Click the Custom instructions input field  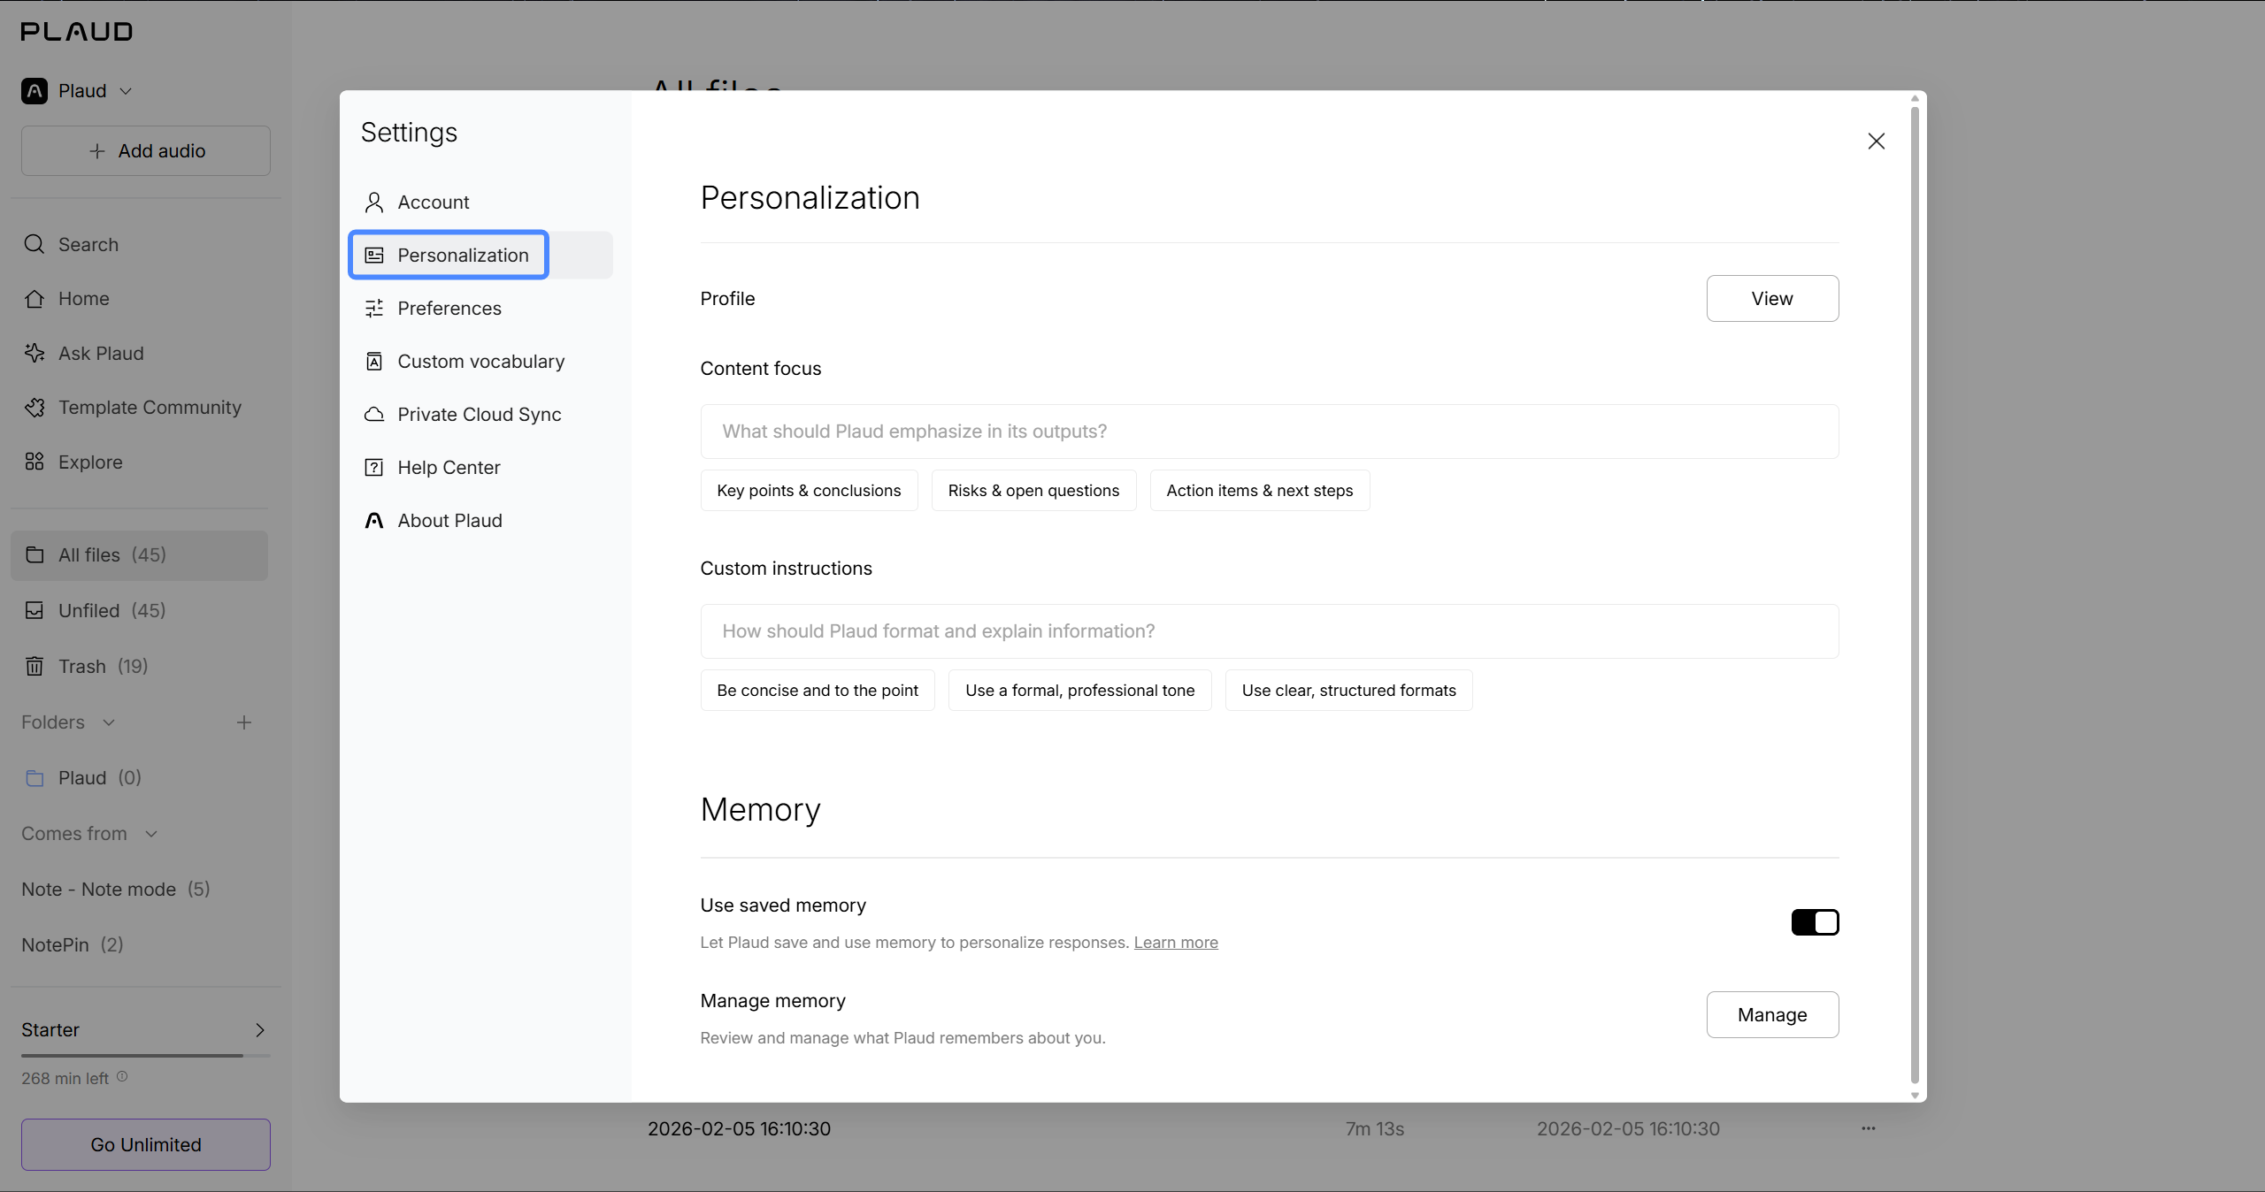[1270, 631]
